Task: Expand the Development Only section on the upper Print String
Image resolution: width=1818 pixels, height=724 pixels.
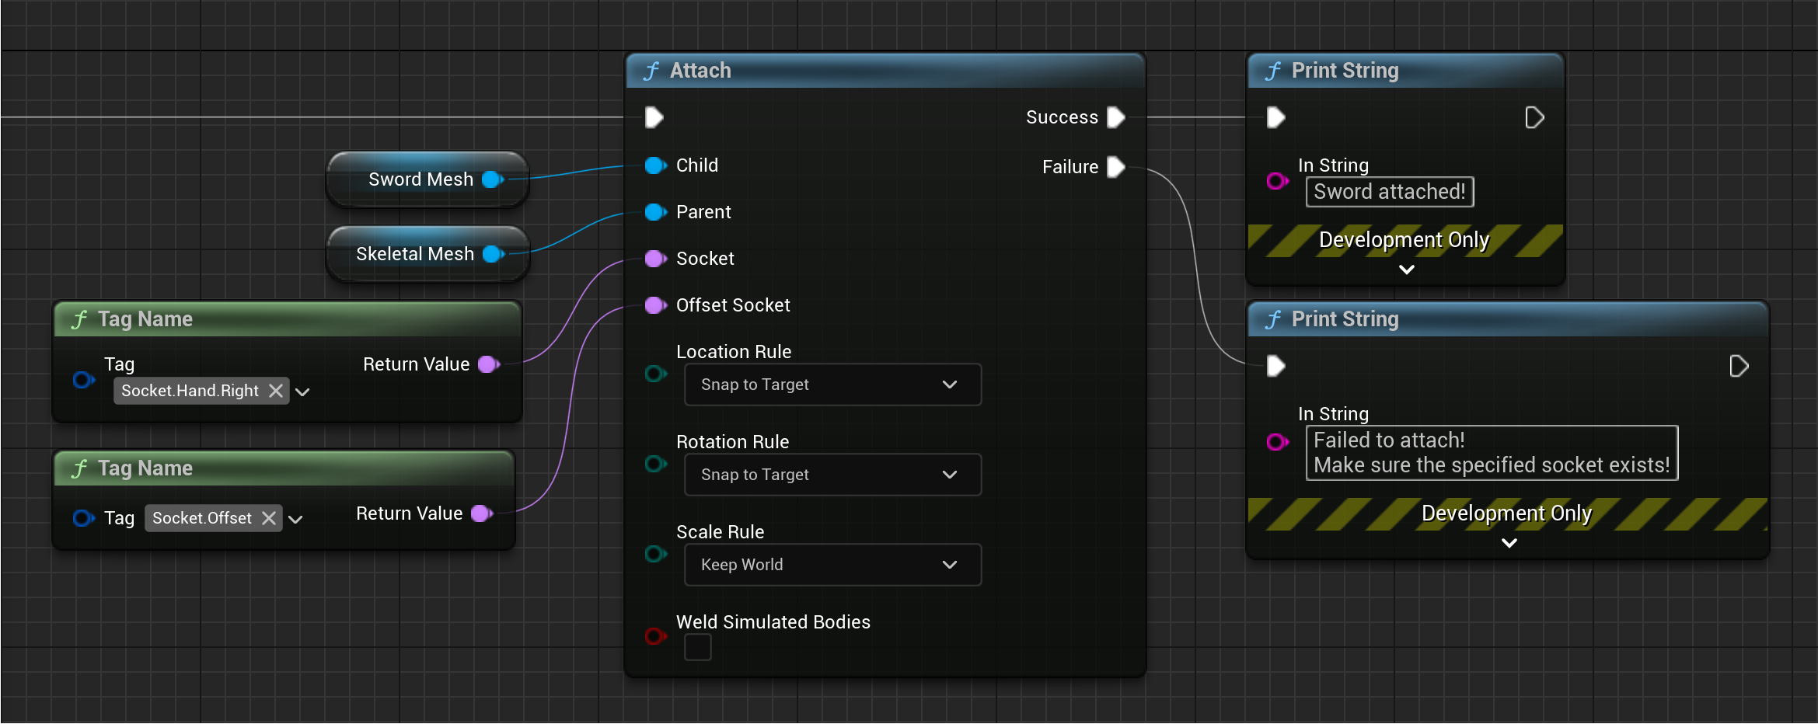Action: 1405,270
